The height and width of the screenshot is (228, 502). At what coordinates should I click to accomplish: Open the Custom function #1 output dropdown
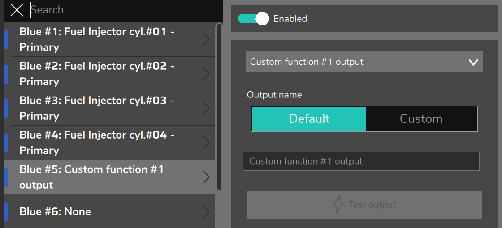364,62
